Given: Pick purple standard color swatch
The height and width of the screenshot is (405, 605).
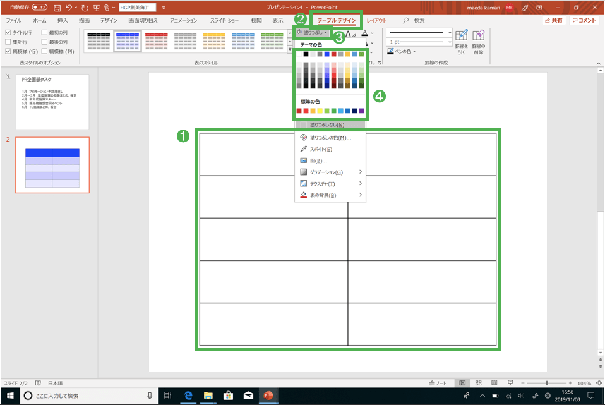Looking at the screenshot, I should [361, 111].
